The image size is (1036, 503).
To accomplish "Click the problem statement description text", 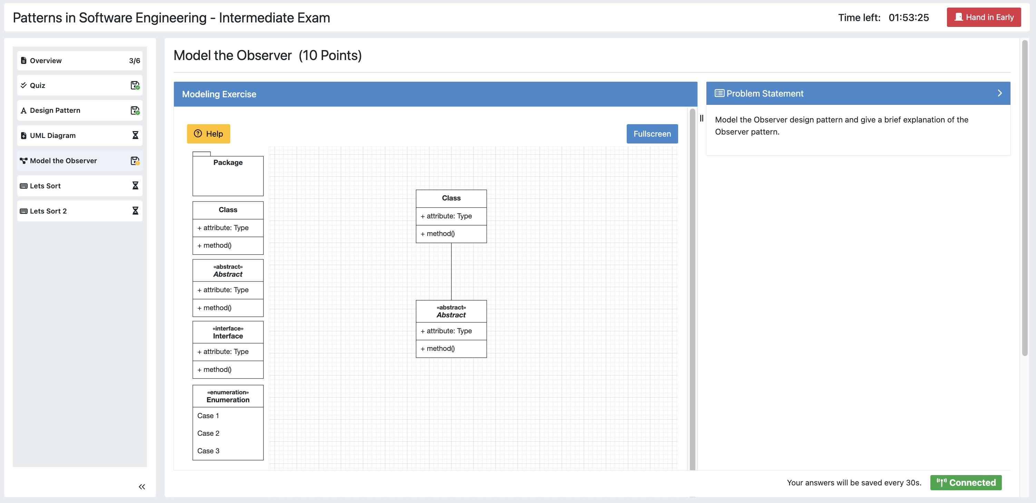I will [841, 126].
